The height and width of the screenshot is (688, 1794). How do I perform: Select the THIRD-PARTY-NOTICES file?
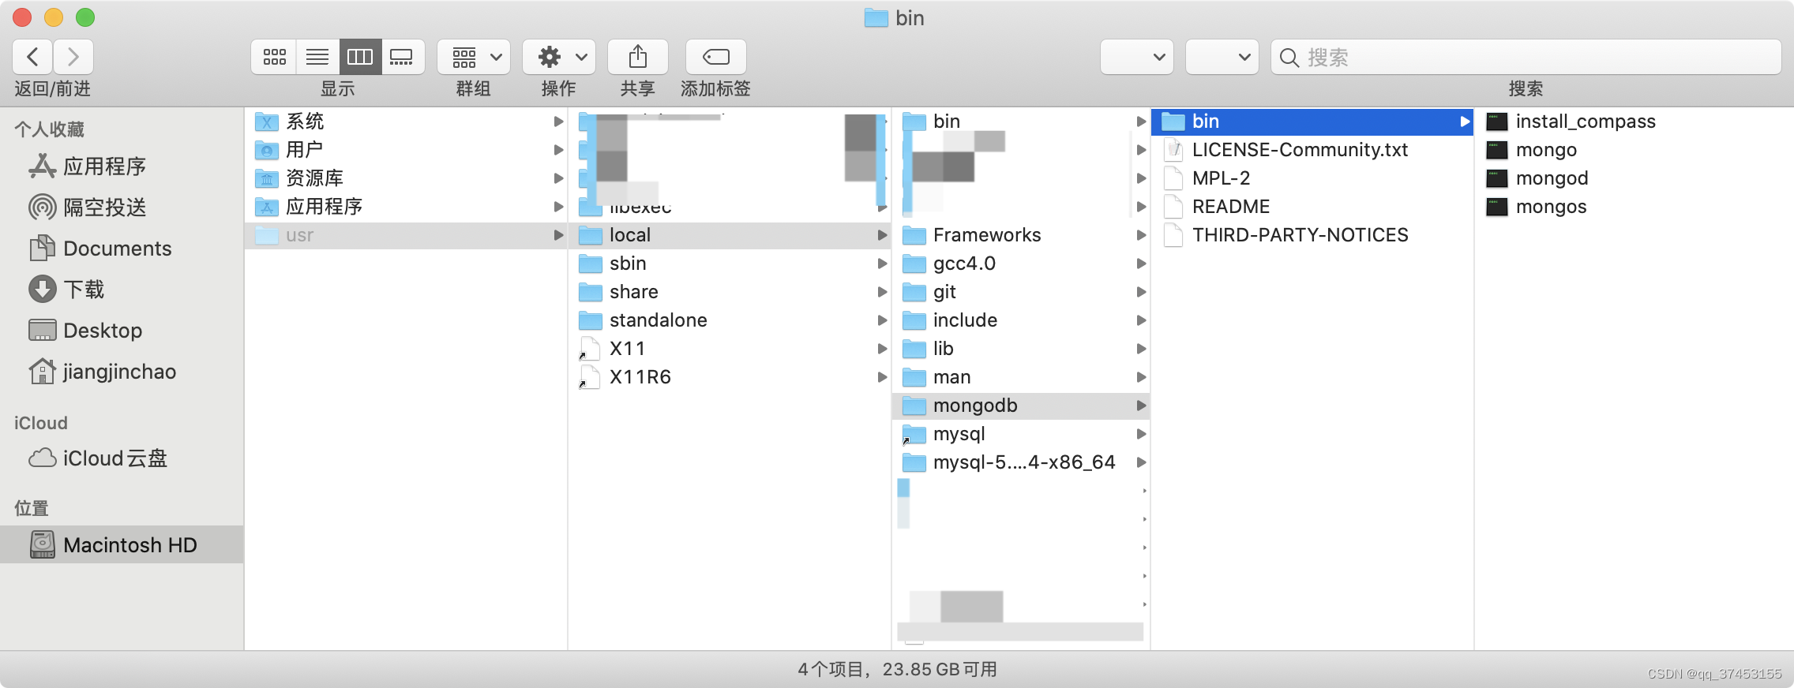coord(1312,235)
